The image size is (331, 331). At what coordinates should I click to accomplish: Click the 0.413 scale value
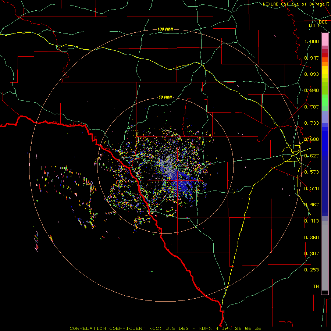tap(312, 221)
